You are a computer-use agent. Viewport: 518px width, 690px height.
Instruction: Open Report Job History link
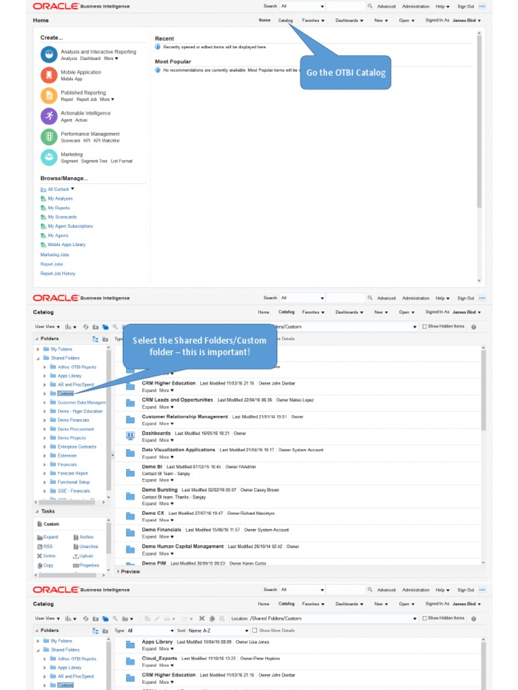[x=58, y=274]
